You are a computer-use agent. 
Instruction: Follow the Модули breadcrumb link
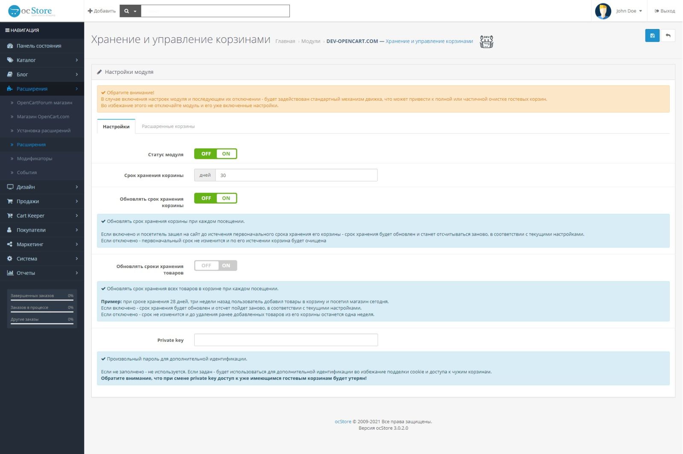pos(311,41)
